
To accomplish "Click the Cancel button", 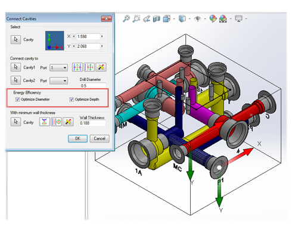I will click(100, 138).
